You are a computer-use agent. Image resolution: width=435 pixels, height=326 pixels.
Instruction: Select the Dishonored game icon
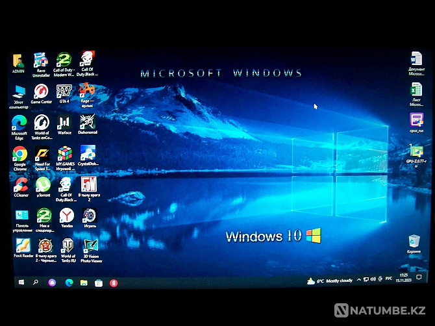pyautogui.click(x=88, y=124)
